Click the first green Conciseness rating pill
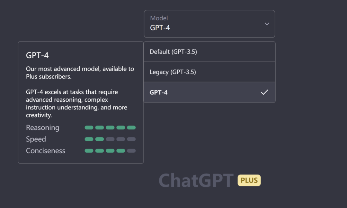This screenshot has width=347, height=208. 89,151
